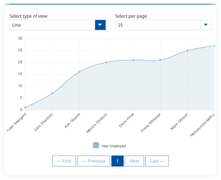Select the Adam Gibson data point
The width and height of the screenshot is (221, 180).
pyautogui.click(x=187, y=50)
